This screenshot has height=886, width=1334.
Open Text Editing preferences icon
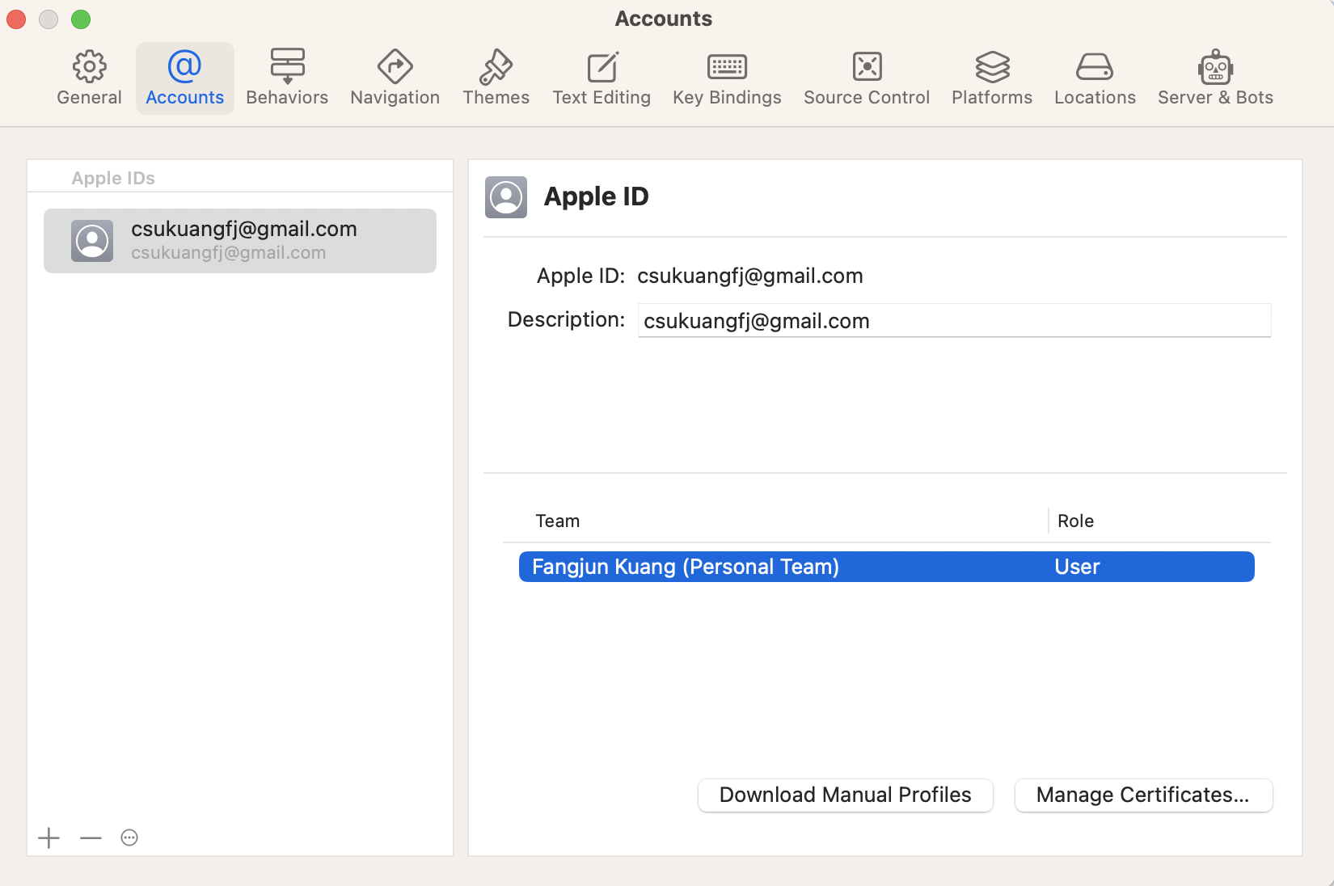tap(602, 66)
